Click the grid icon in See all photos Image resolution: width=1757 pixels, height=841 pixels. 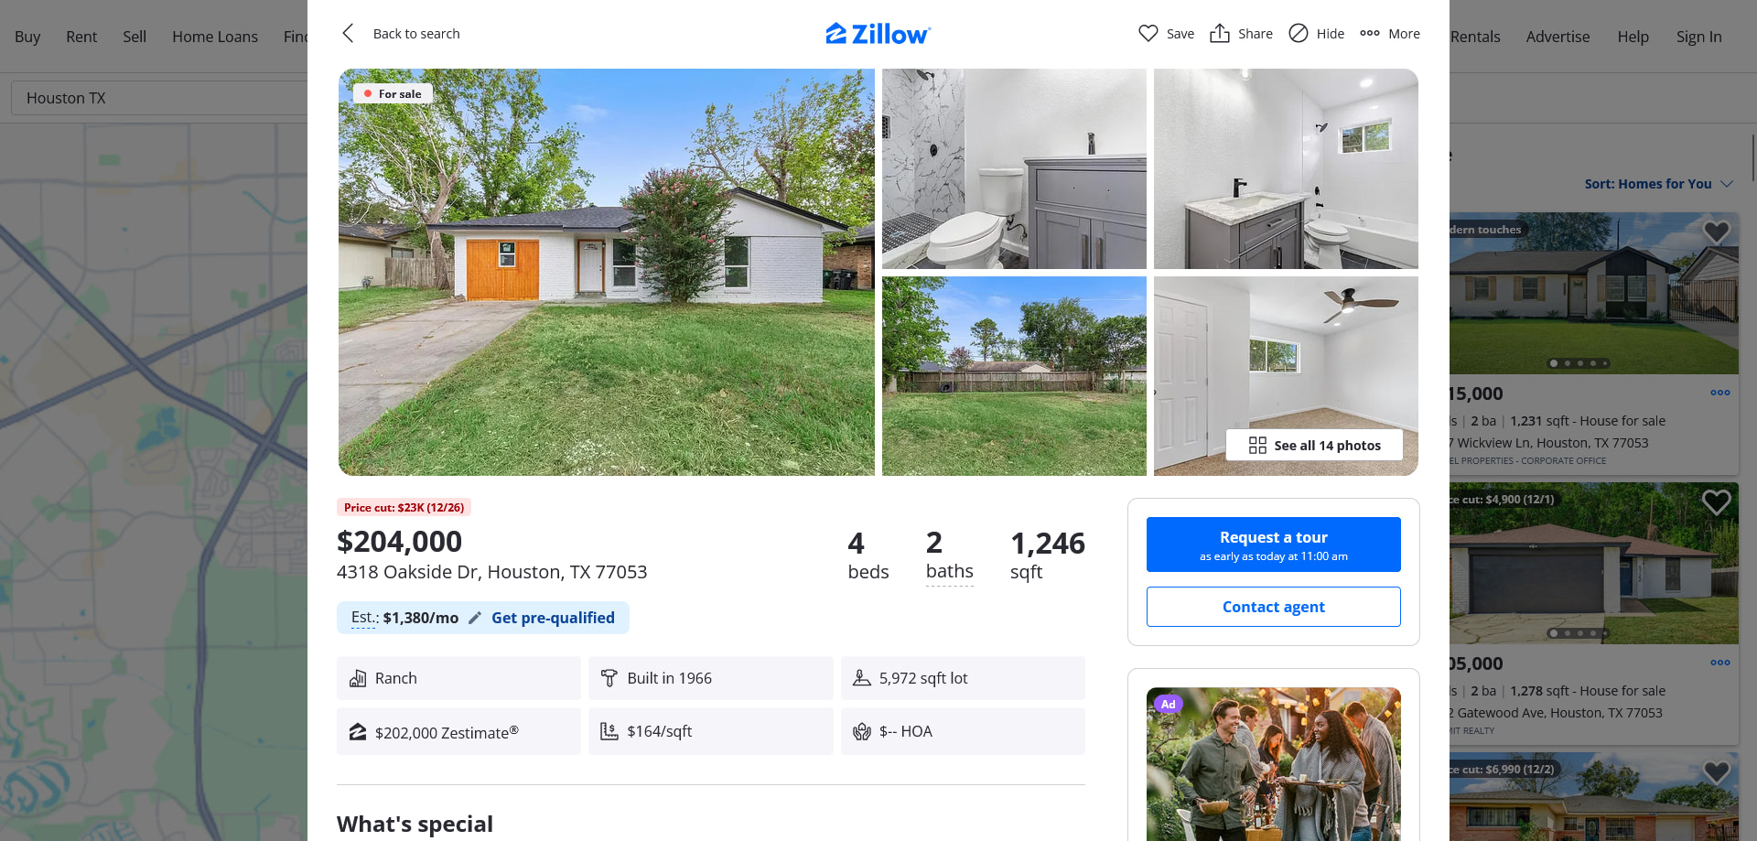tap(1257, 446)
